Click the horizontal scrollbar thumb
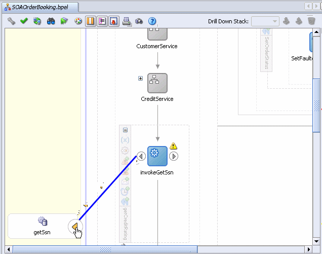Image resolution: width=322 pixels, height=254 pixels. coord(105,249)
